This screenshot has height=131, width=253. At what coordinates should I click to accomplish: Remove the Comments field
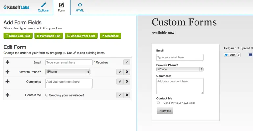[127, 82]
